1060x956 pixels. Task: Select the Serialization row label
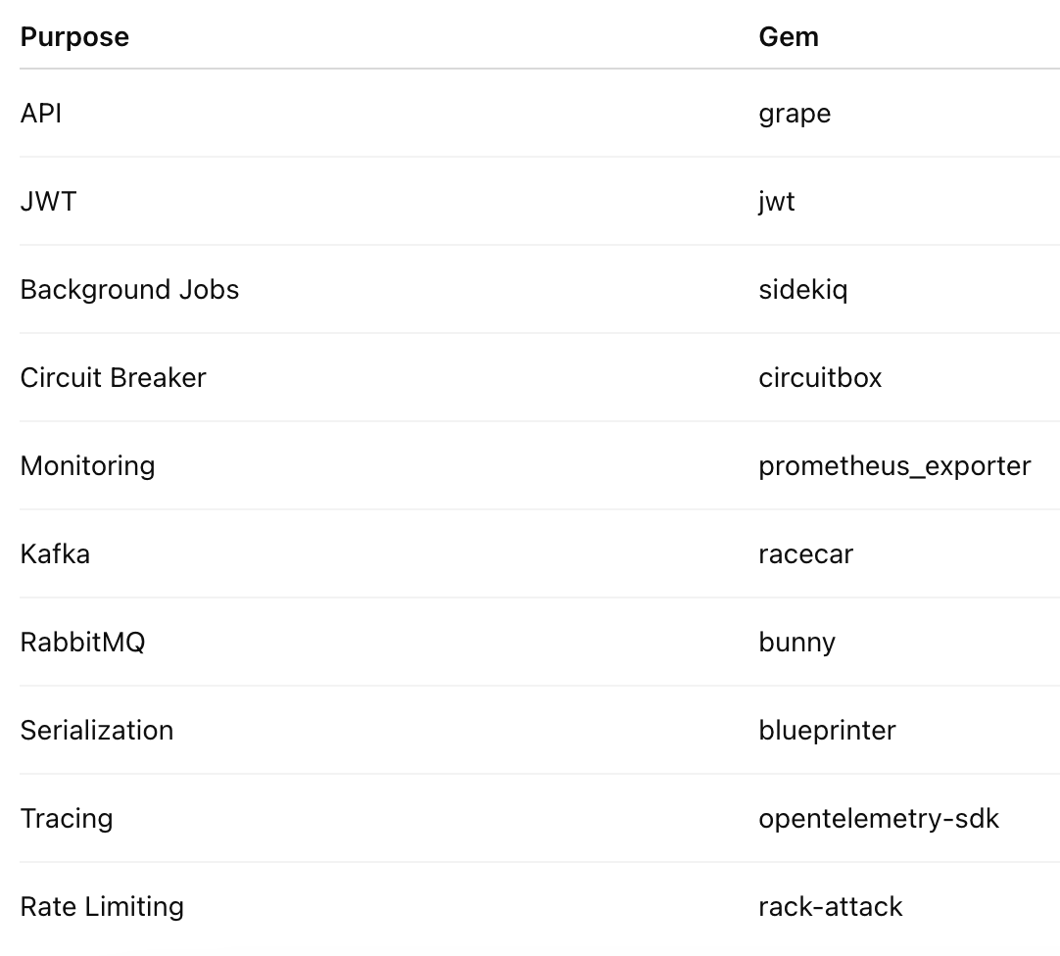pos(97,731)
